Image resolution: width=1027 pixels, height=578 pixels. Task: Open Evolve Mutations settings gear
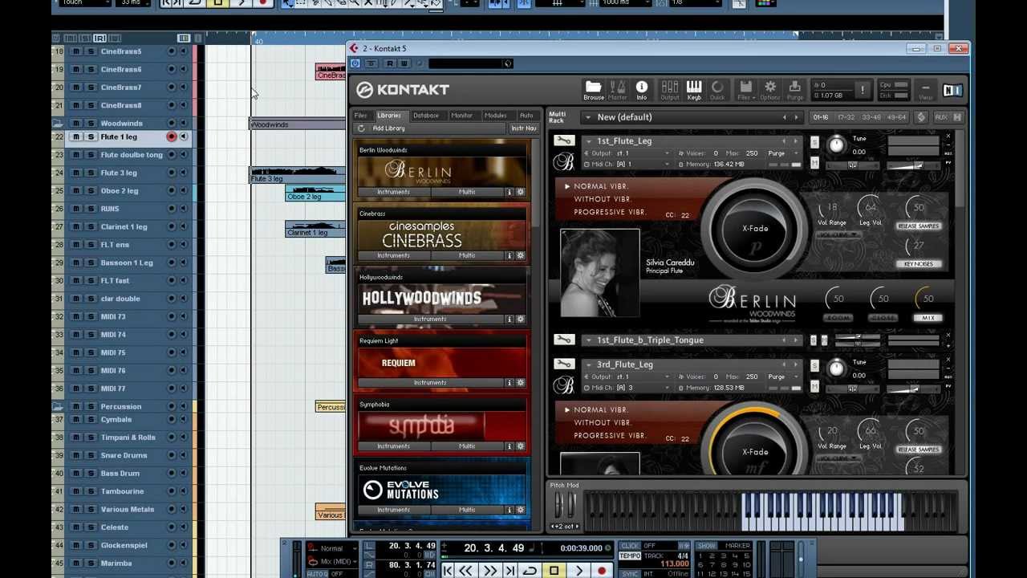pos(520,510)
